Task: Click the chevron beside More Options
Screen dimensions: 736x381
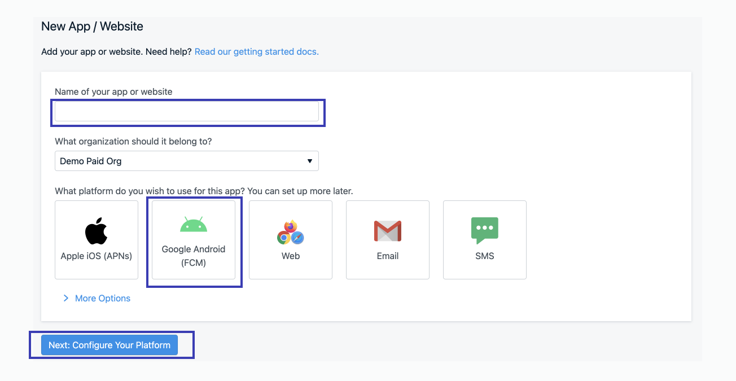Action: point(65,298)
